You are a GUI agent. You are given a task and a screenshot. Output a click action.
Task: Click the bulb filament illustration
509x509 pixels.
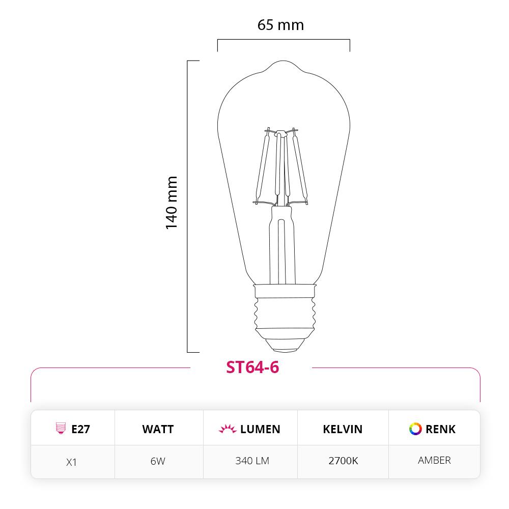[280, 167]
